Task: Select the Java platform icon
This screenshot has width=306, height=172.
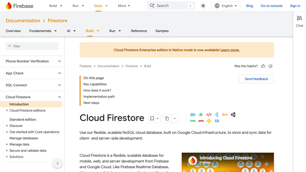Action: [201, 121]
